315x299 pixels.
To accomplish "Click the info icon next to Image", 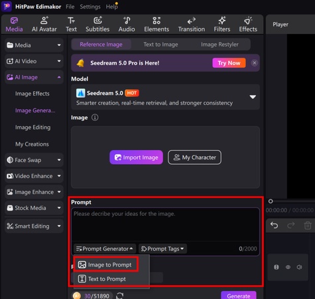I will (95, 118).
